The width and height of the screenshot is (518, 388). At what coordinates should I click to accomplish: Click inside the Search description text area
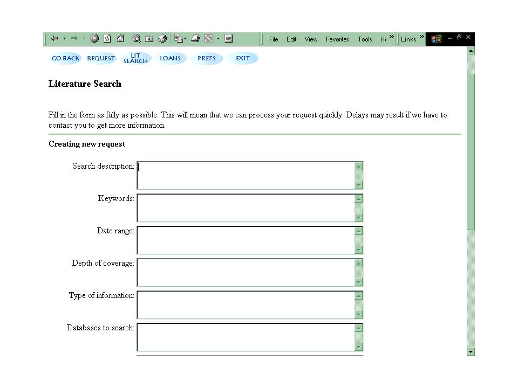(246, 176)
